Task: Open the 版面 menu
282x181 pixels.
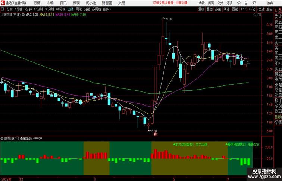Action: click(211, 3)
